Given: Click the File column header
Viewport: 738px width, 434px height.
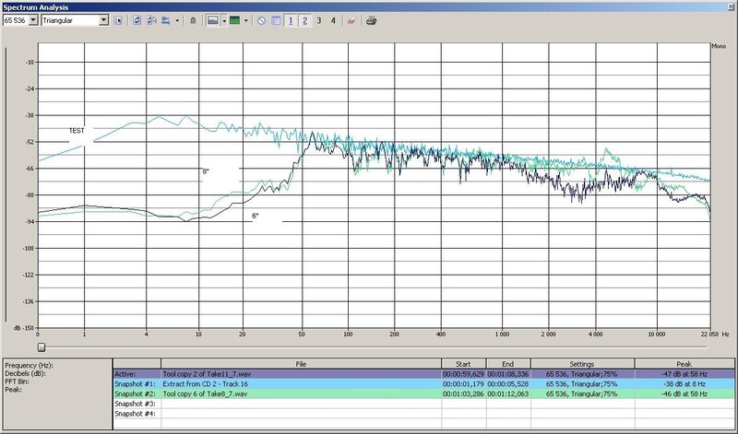Looking at the screenshot, I should pyautogui.click(x=301, y=364).
